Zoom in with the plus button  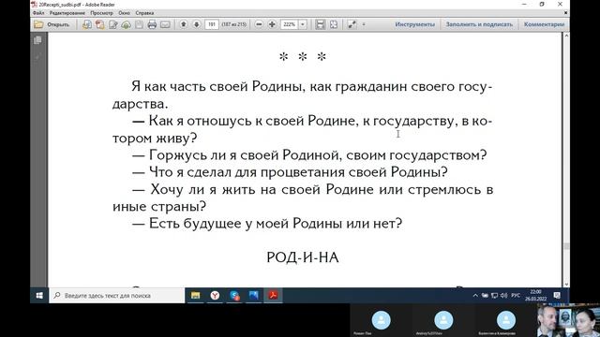(272, 24)
